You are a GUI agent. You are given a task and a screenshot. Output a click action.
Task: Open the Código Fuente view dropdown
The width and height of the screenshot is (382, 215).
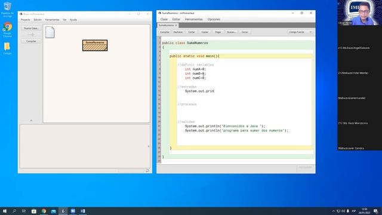(300, 32)
